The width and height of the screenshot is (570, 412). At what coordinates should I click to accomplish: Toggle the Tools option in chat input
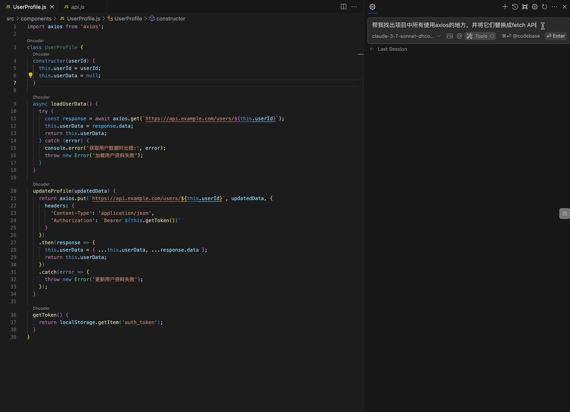click(481, 36)
